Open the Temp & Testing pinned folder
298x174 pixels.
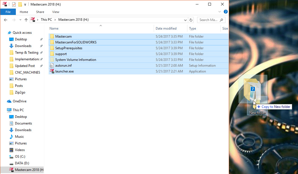pyautogui.click(x=27, y=52)
